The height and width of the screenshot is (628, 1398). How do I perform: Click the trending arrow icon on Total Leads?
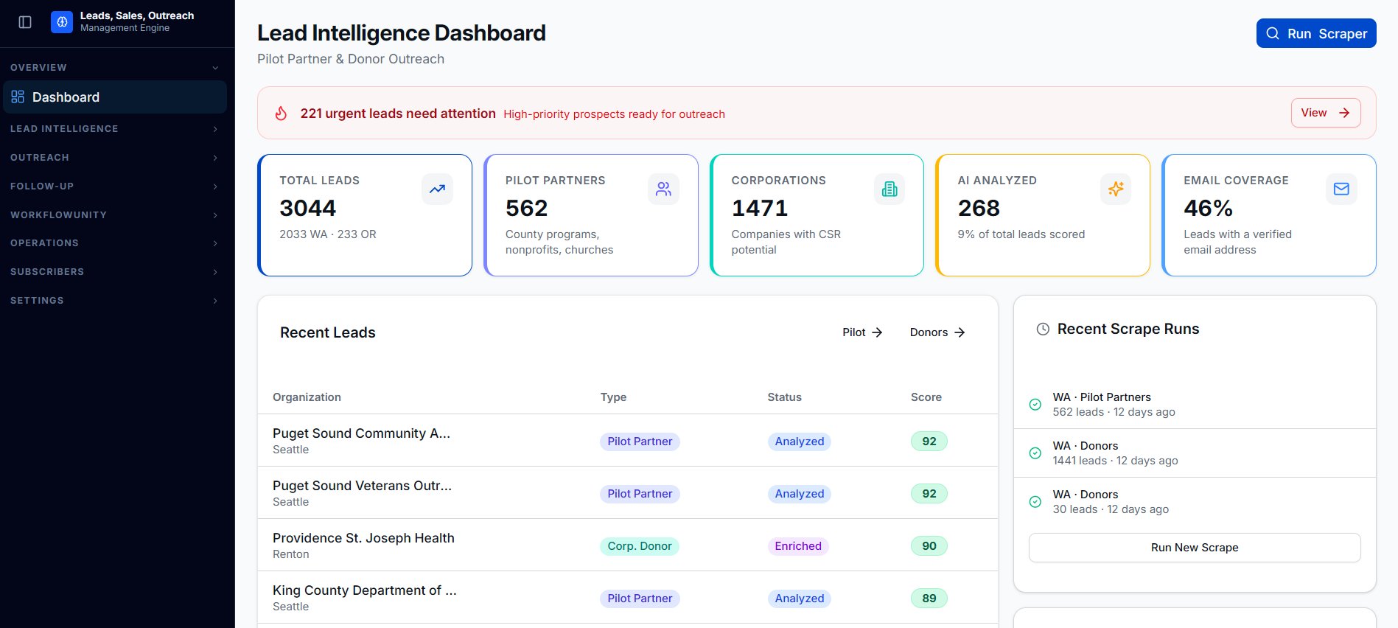coord(437,189)
